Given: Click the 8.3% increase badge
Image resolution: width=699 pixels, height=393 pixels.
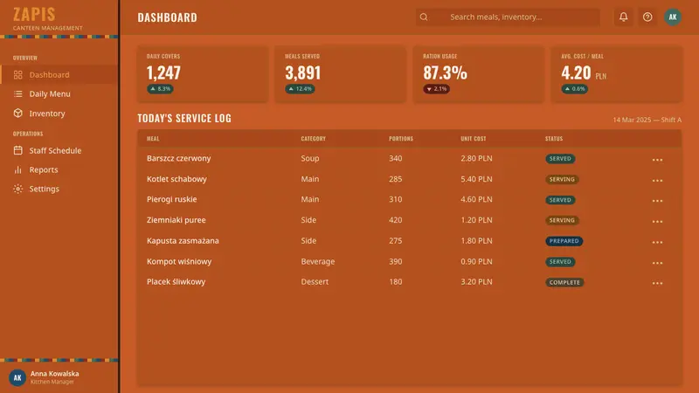Looking at the screenshot, I should point(161,89).
